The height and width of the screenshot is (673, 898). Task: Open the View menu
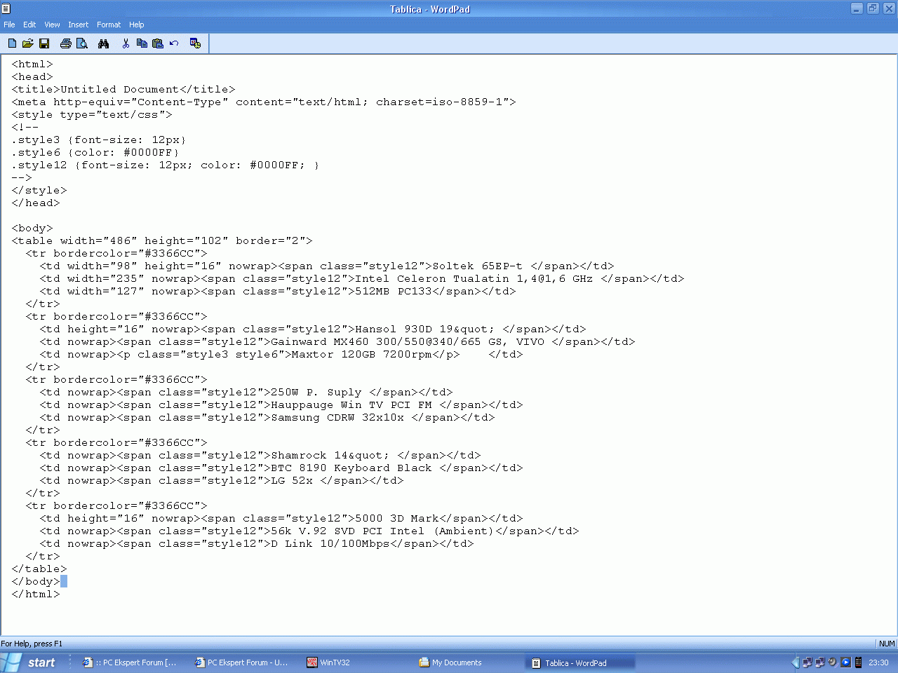click(52, 25)
